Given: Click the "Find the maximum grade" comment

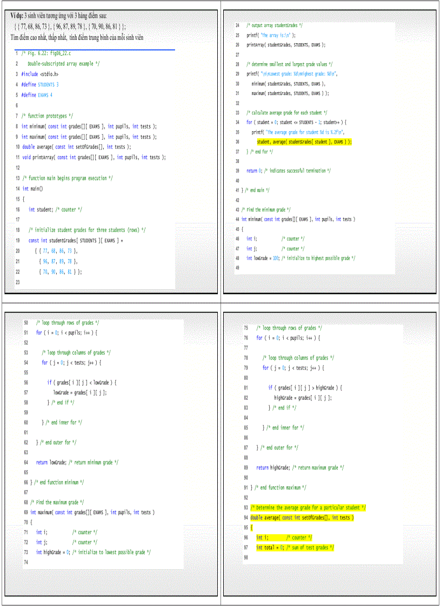Looking at the screenshot, I should coord(57,502).
